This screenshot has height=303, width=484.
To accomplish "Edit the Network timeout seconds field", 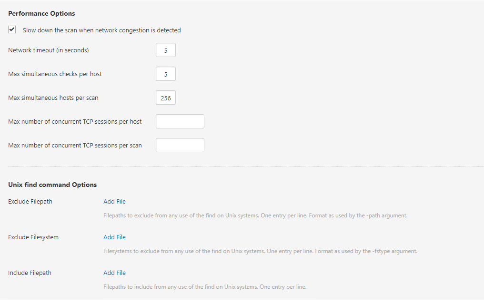I will pos(166,50).
